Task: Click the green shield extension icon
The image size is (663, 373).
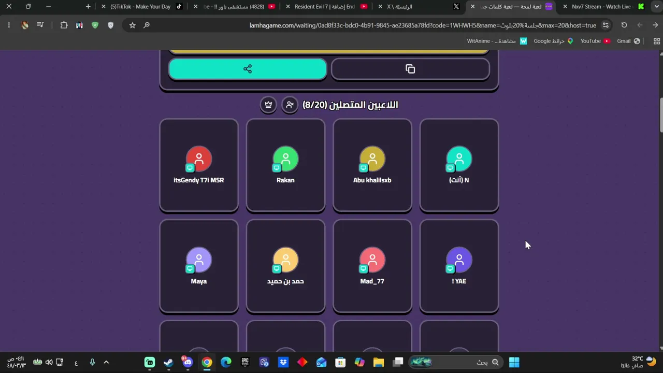Action: (95, 25)
